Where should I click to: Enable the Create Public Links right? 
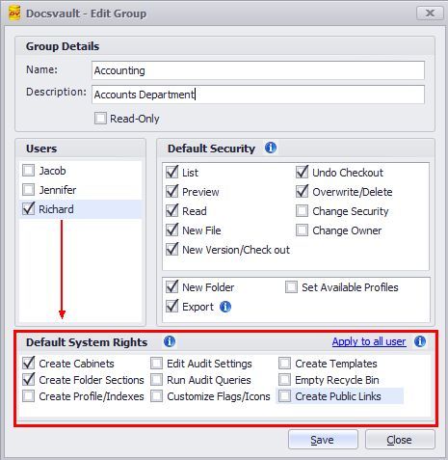[284, 396]
